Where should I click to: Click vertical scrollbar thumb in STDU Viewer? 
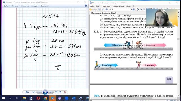tap(178, 39)
